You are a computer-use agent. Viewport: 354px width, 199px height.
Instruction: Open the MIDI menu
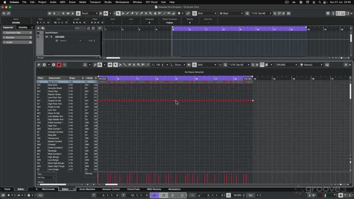click(63, 2)
